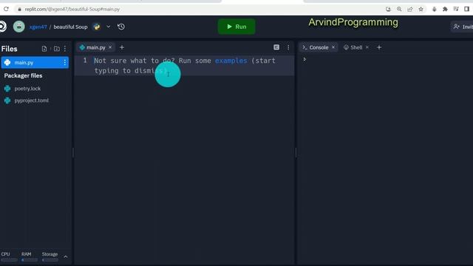The width and height of the screenshot is (473, 266).
Task: Click the Packager files heading
Action: pos(23,75)
